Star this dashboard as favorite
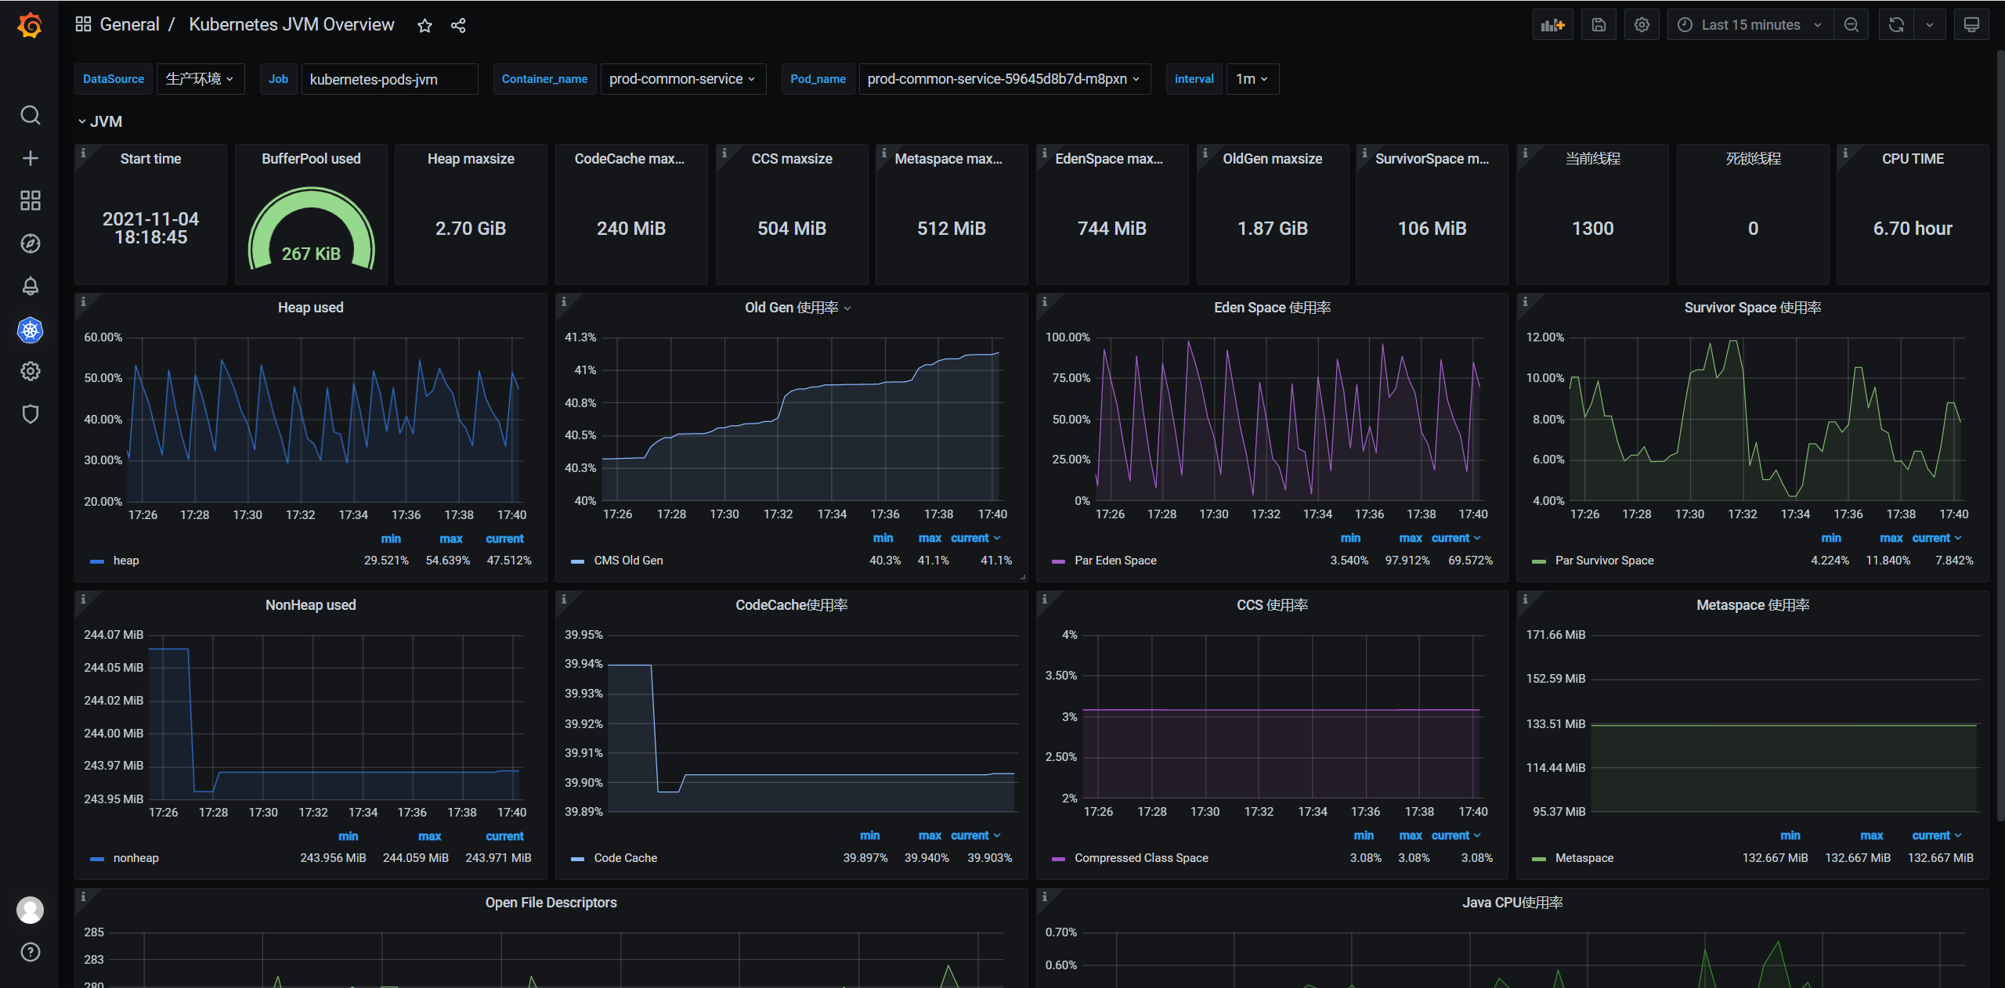This screenshot has width=2005, height=988. click(424, 26)
